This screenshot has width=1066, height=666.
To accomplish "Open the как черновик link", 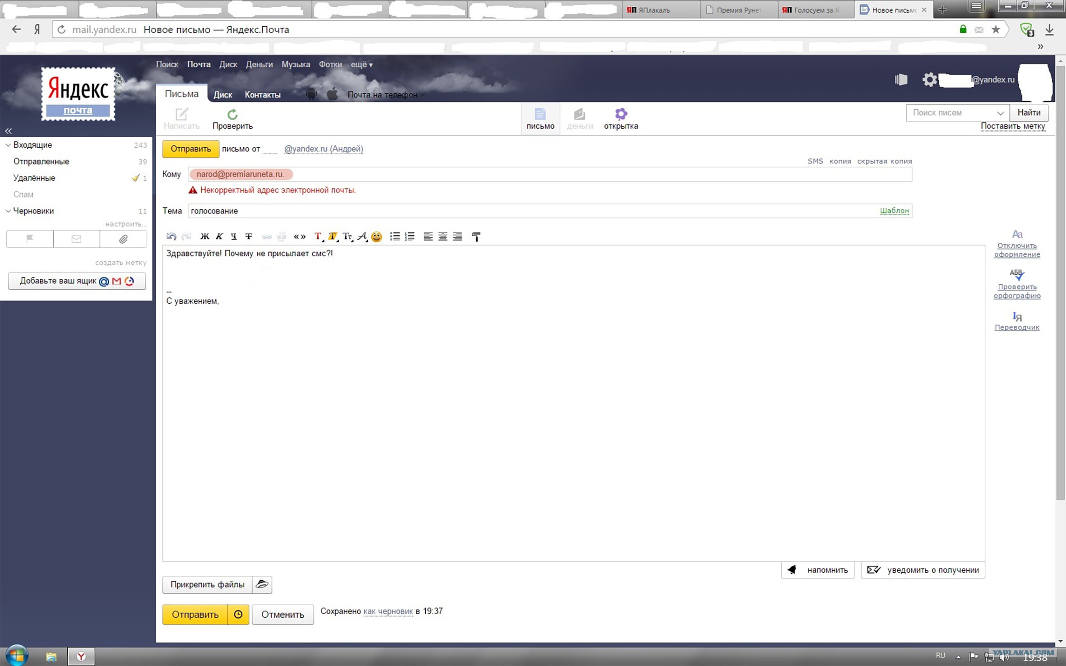I will 388,611.
